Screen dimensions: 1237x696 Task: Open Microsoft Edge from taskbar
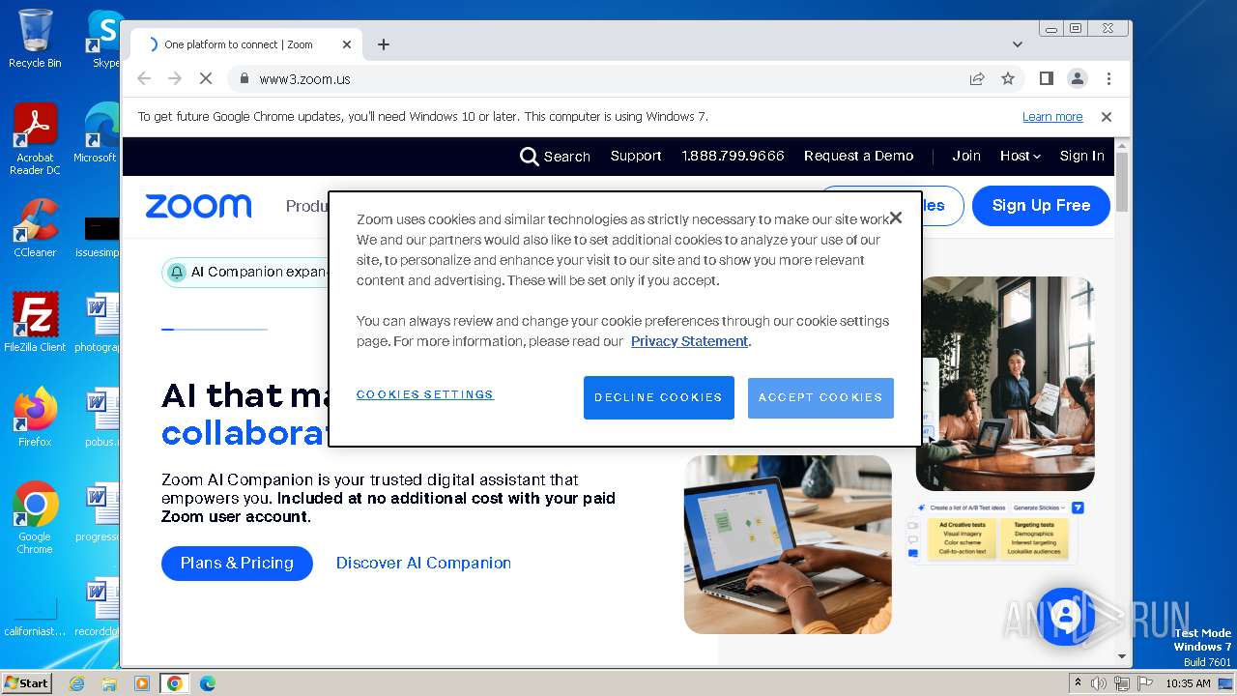(x=207, y=683)
